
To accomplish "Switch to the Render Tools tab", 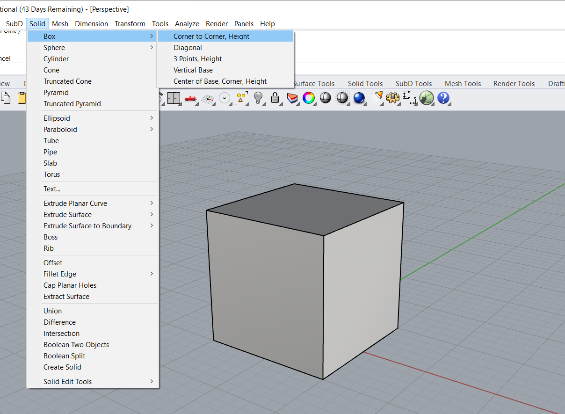I will [x=514, y=84].
